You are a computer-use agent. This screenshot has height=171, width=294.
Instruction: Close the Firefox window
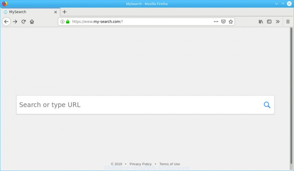289,4
